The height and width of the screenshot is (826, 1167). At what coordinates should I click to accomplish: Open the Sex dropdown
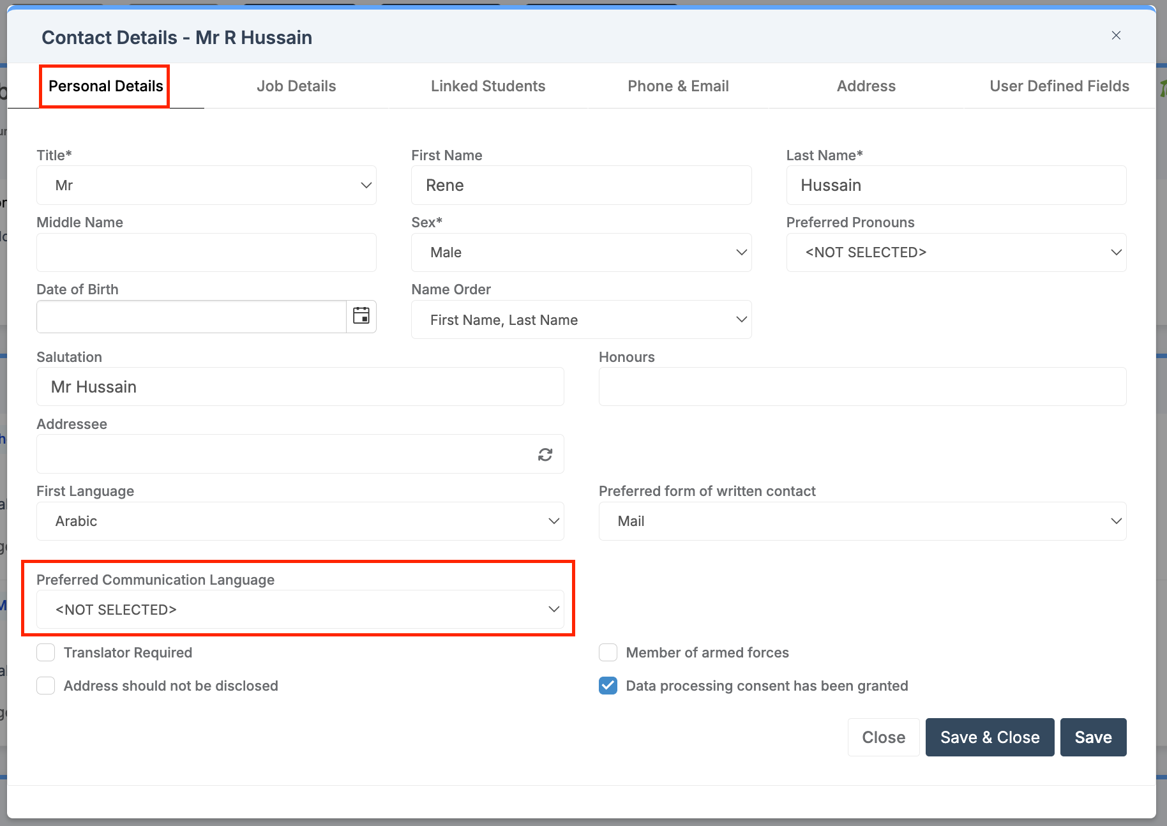coord(581,253)
